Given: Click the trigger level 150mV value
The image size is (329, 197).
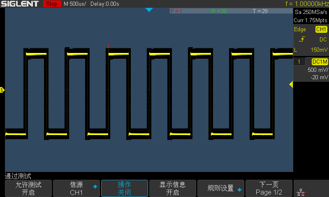Looking at the screenshot, I should 319,50.
